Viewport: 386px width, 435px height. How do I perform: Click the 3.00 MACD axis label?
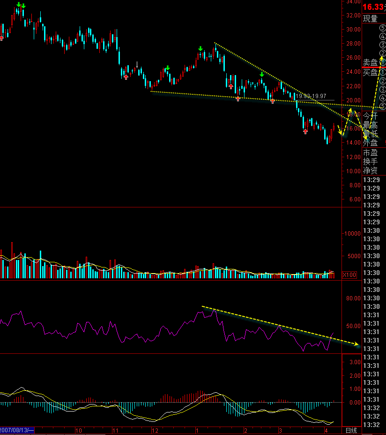click(355, 362)
